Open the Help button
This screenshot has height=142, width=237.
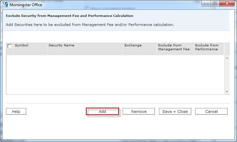[16, 112]
